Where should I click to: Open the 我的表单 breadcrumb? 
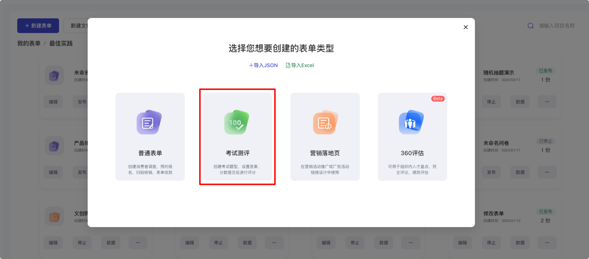click(x=29, y=43)
